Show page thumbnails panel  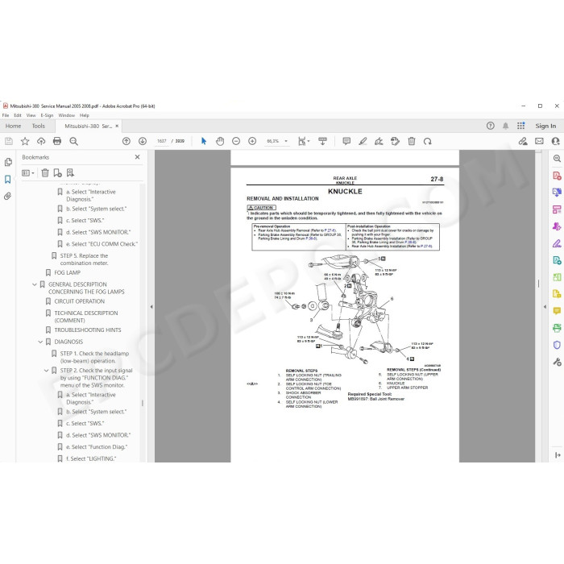pos(8,162)
